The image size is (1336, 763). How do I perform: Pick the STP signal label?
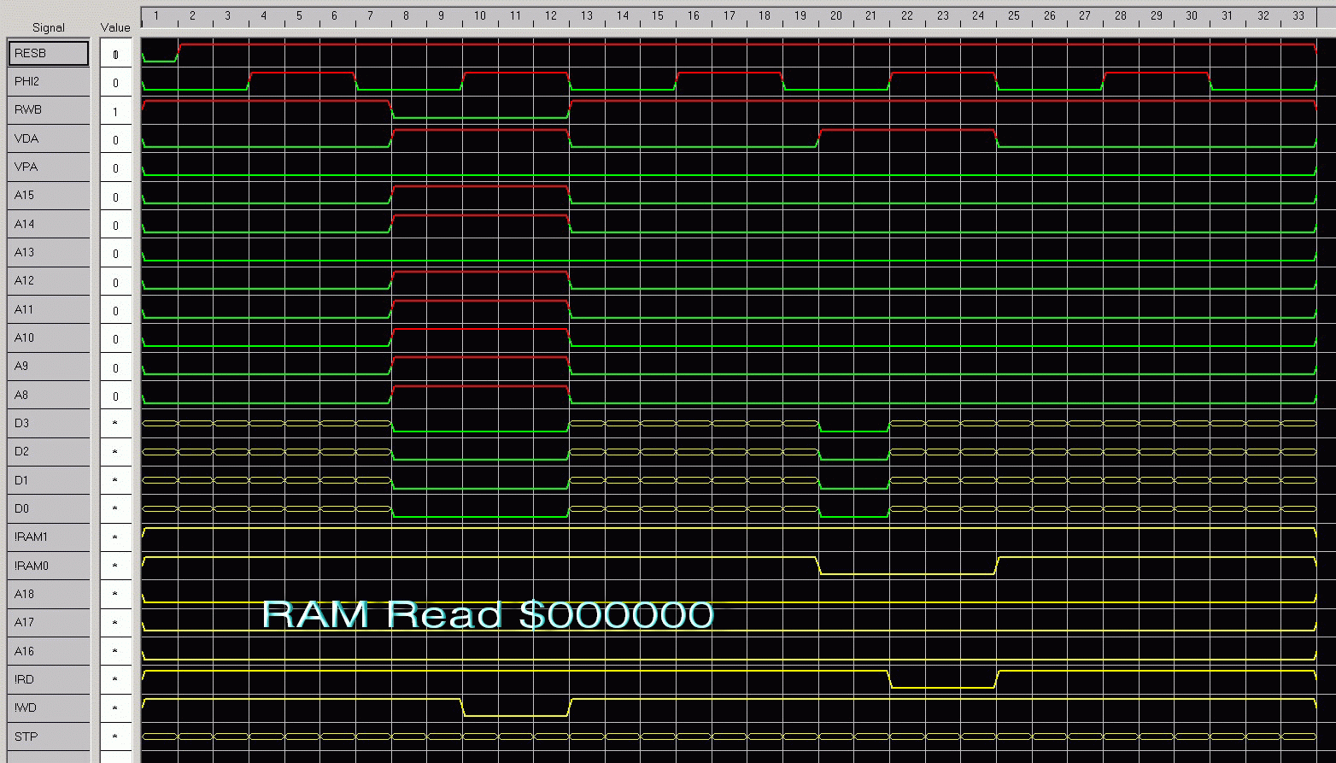tap(48, 737)
